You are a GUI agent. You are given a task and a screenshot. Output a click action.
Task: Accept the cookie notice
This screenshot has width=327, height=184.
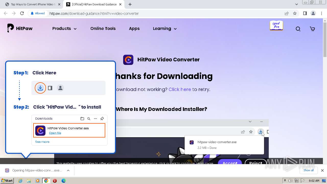[x=230, y=163]
